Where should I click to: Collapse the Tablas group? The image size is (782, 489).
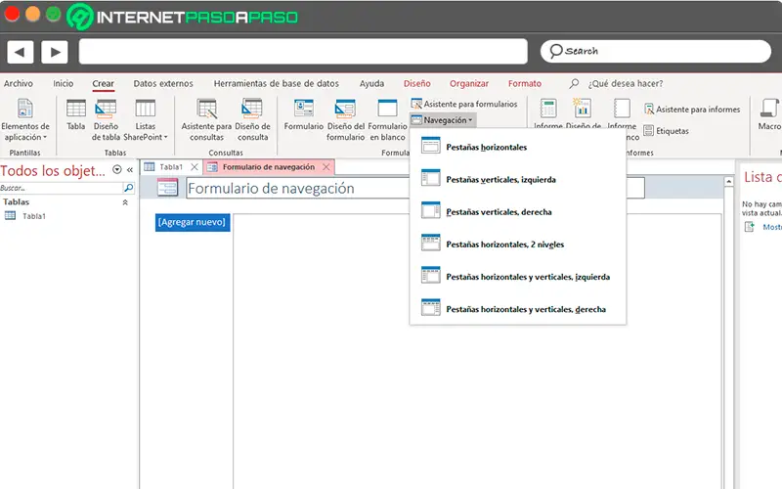[125, 202]
